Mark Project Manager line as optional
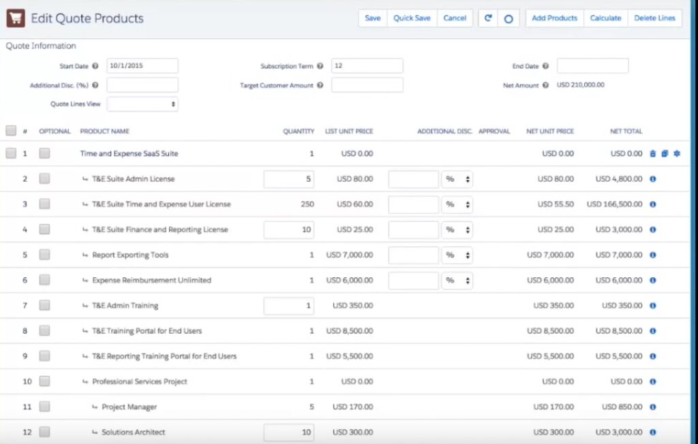The image size is (698, 444). [x=44, y=407]
